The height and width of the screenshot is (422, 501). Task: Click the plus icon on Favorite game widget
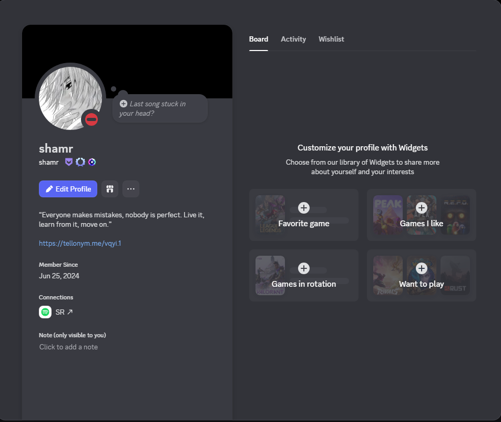pos(304,207)
